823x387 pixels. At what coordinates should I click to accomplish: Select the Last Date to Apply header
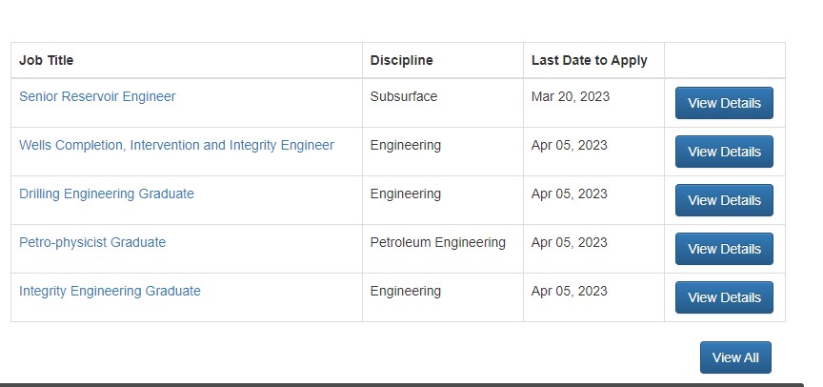point(589,60)
